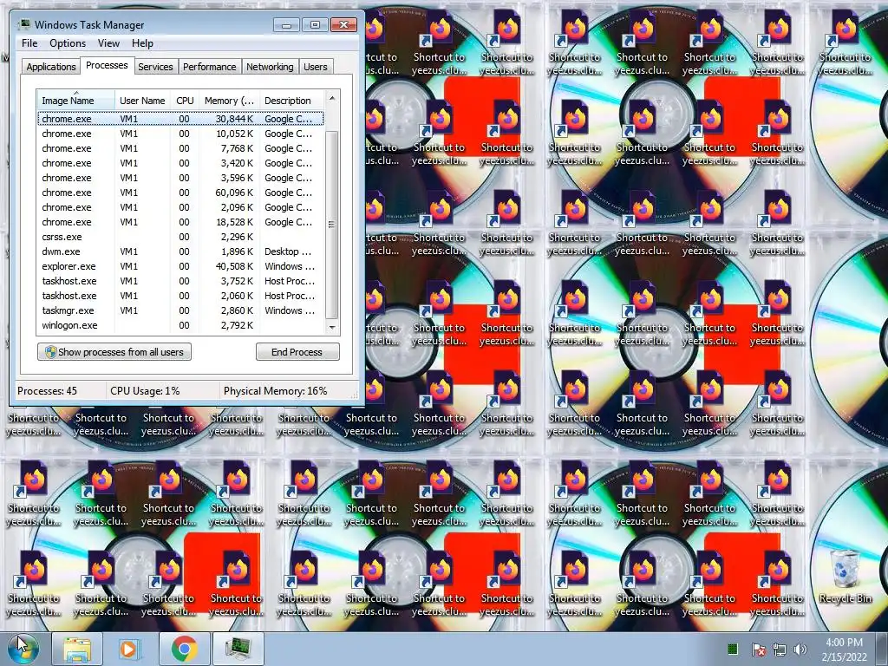The width and height of the screenshot is (888, 666).
Task: Click the Windows Start orb
Action: tap(23, 649)
